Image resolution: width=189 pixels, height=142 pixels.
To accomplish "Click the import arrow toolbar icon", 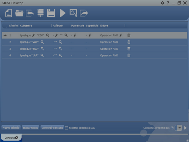I will point(30,13).
